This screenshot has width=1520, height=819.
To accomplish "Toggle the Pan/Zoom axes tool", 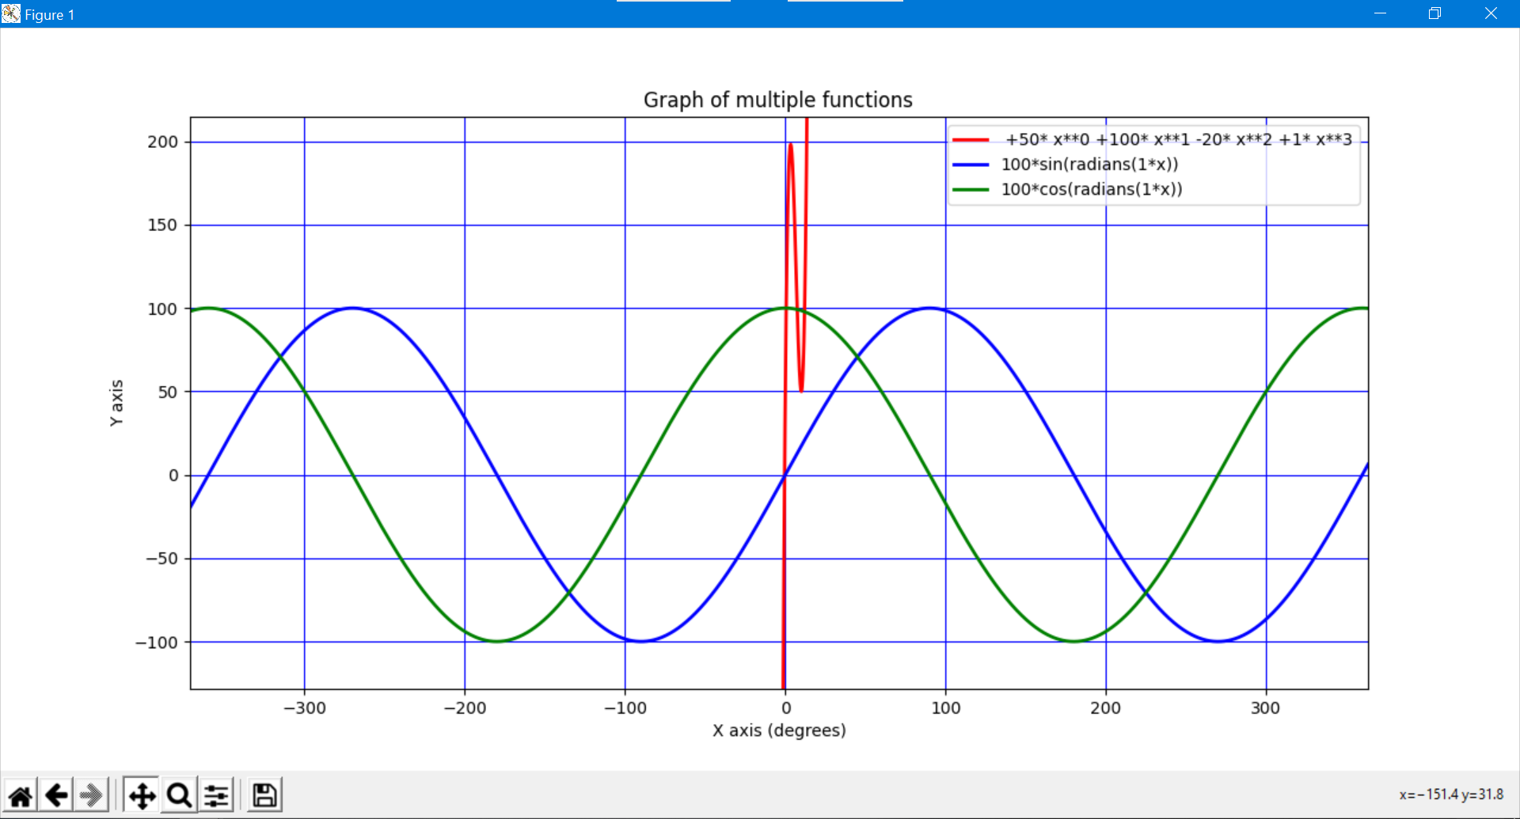I will 142,795.
